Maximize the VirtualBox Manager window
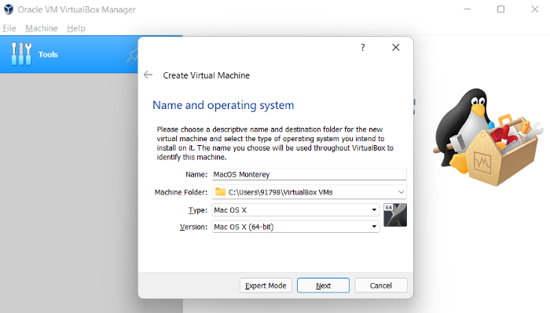The image size is (550, 313). pyautogui.click(x=501, y=9)
